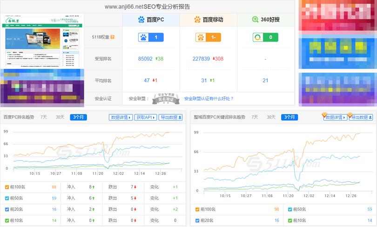Switch 整域百度PC关键词排名趋势 to 7天
The width and height of the screenshot is (377, 227).
[255, 117]
